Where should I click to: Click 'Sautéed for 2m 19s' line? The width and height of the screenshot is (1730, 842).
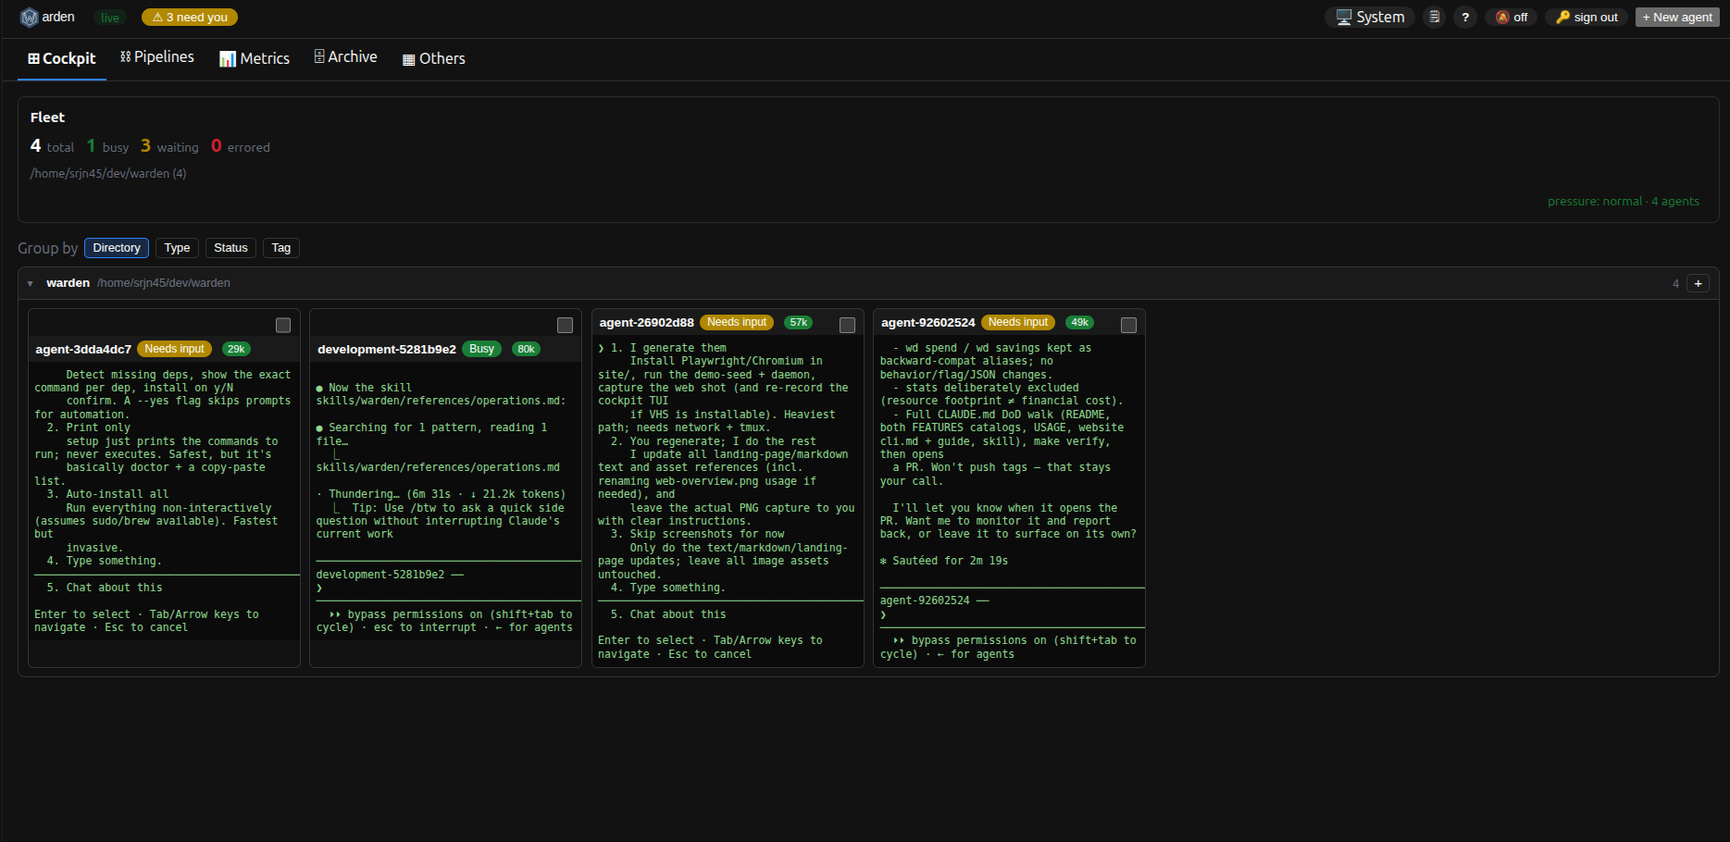tap(944, 561)
